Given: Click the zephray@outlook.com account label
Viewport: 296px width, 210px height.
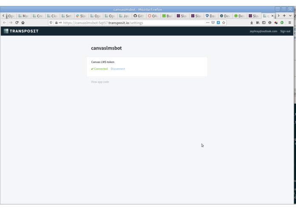Looking at the screenshot, I should coord(263,31).
